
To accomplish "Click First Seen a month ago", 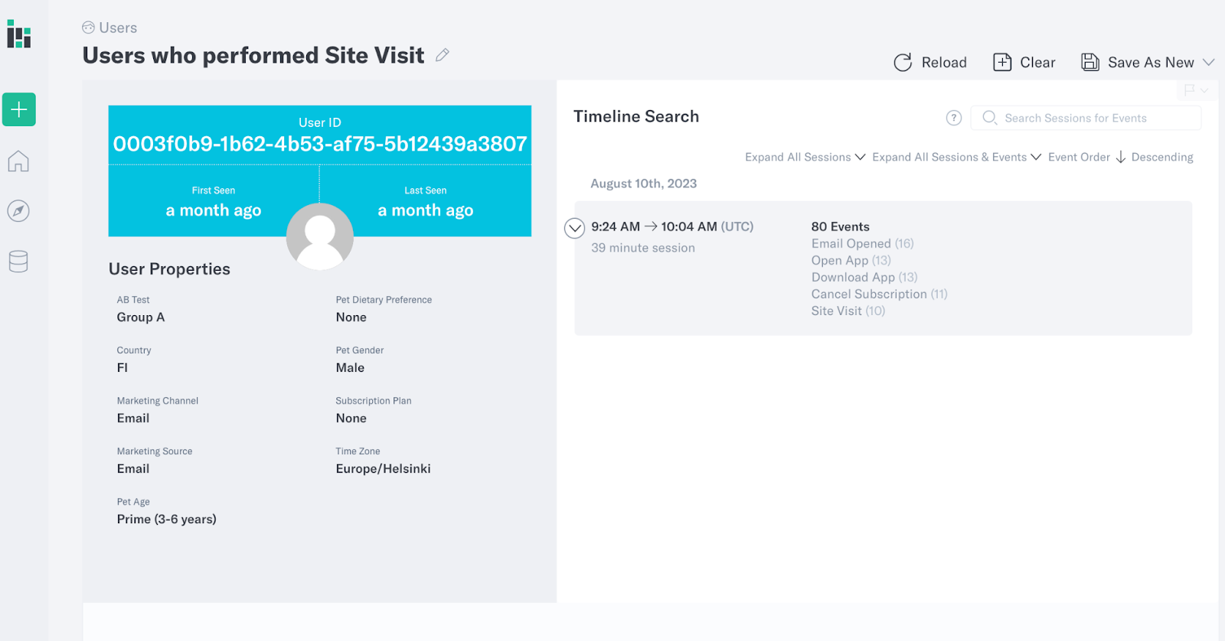I will 214,210.
